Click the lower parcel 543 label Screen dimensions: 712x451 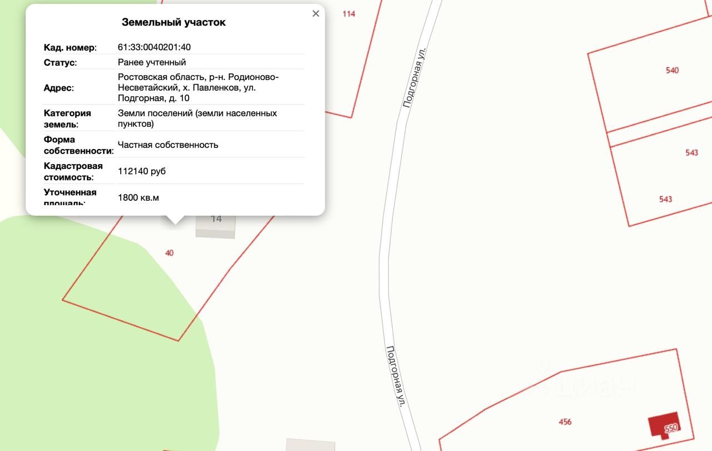coord(665,199)
